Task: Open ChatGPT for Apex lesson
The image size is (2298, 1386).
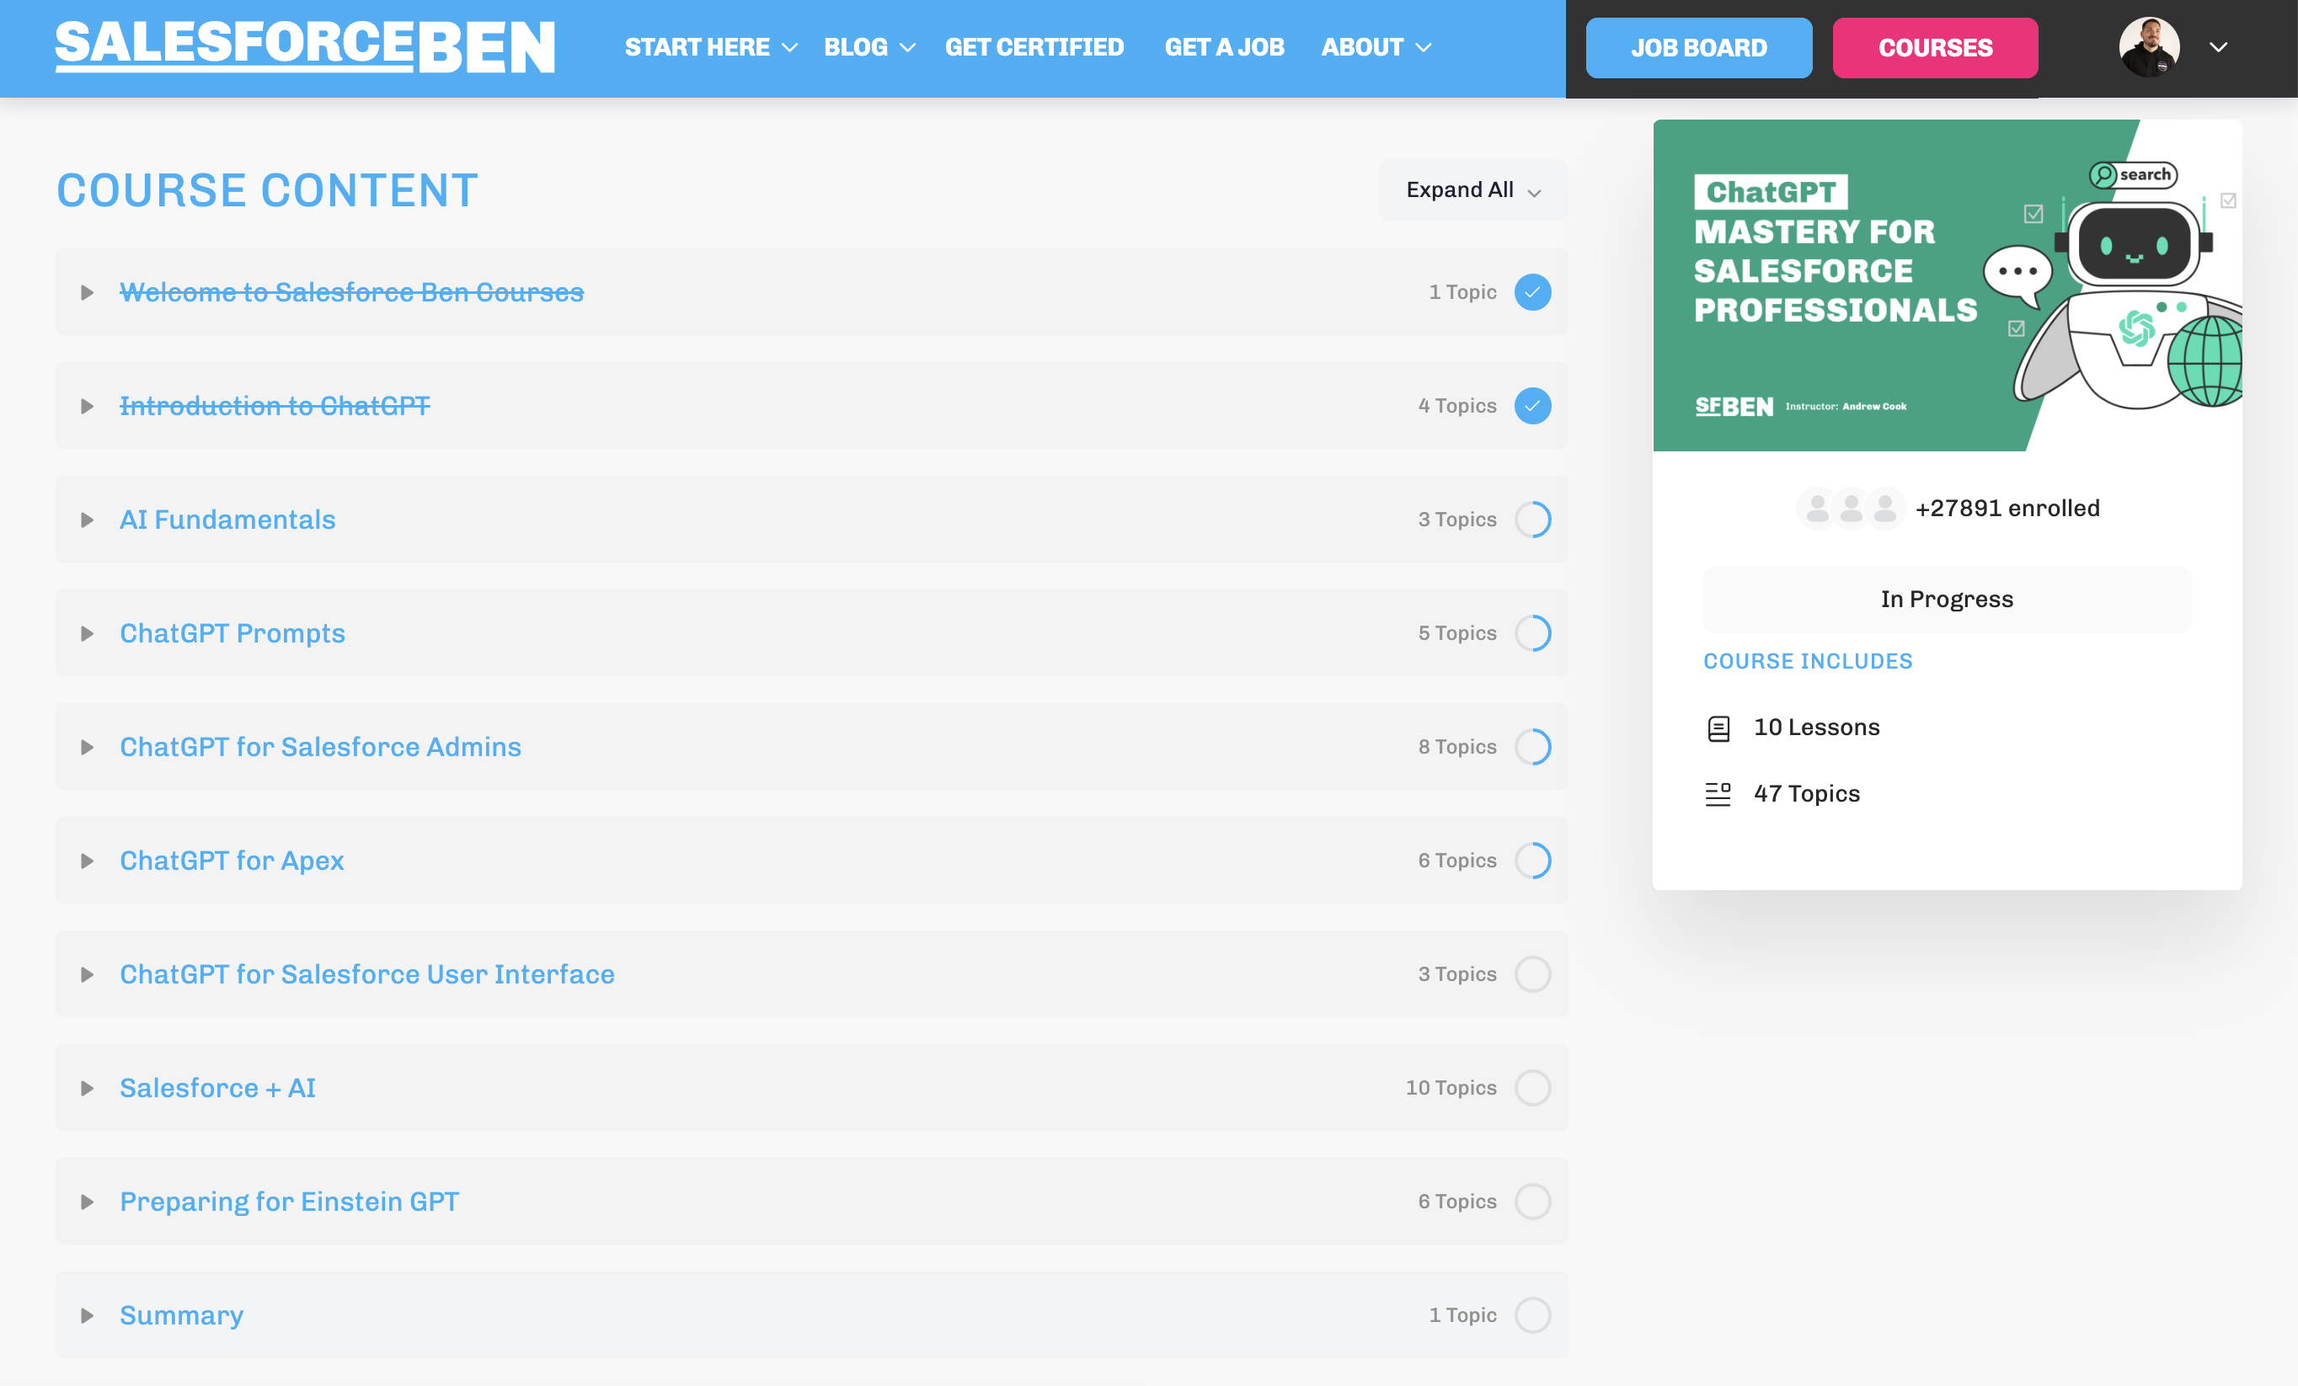Action: 232,861
